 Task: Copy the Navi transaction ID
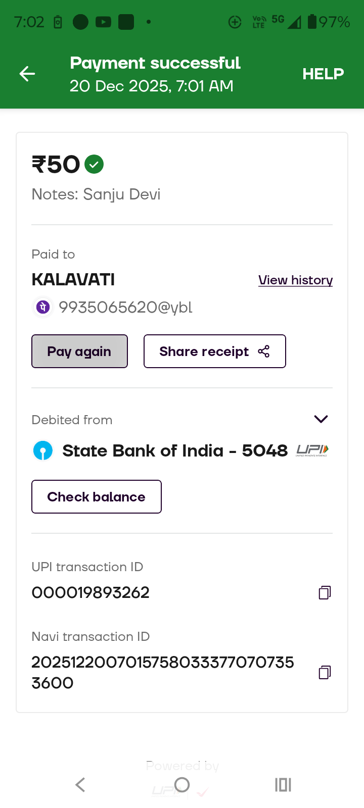[325, 672]
